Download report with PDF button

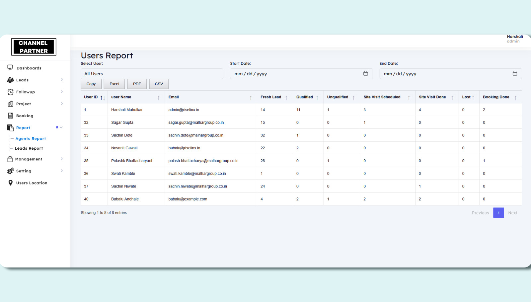point(137,84)
